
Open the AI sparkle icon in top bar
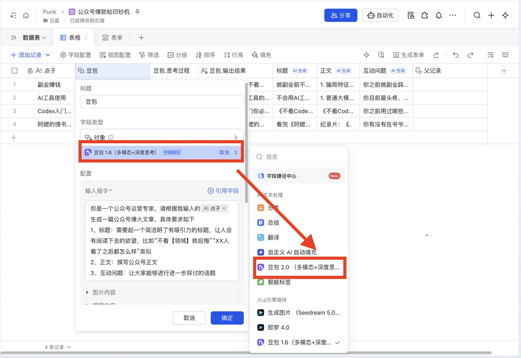click(x=505, y=15)
